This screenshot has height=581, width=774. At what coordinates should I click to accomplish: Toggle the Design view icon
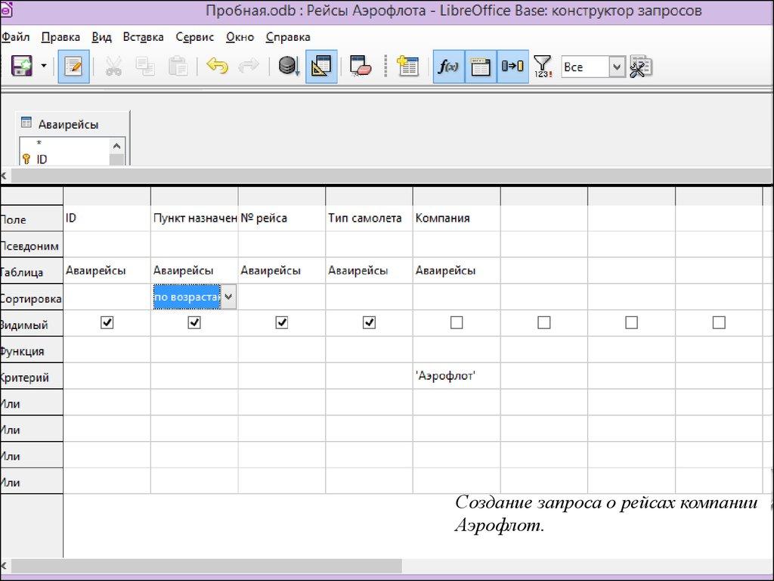coord(321,67)
